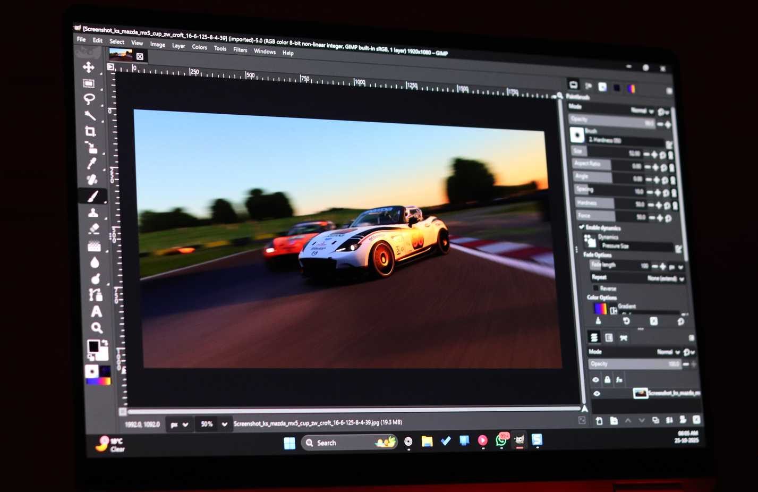
Task: Enable the Reverse checkbox under Repeat
Action: tap(596, 288)
